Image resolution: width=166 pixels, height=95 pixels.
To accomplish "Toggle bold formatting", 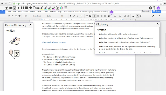I will [71, 16].
